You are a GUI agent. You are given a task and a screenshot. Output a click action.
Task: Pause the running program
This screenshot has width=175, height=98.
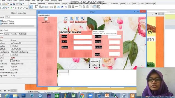(16, 8)
